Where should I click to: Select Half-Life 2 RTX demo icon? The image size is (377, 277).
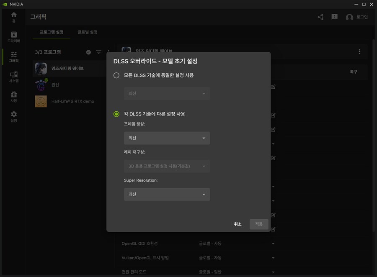click(41, 101)
